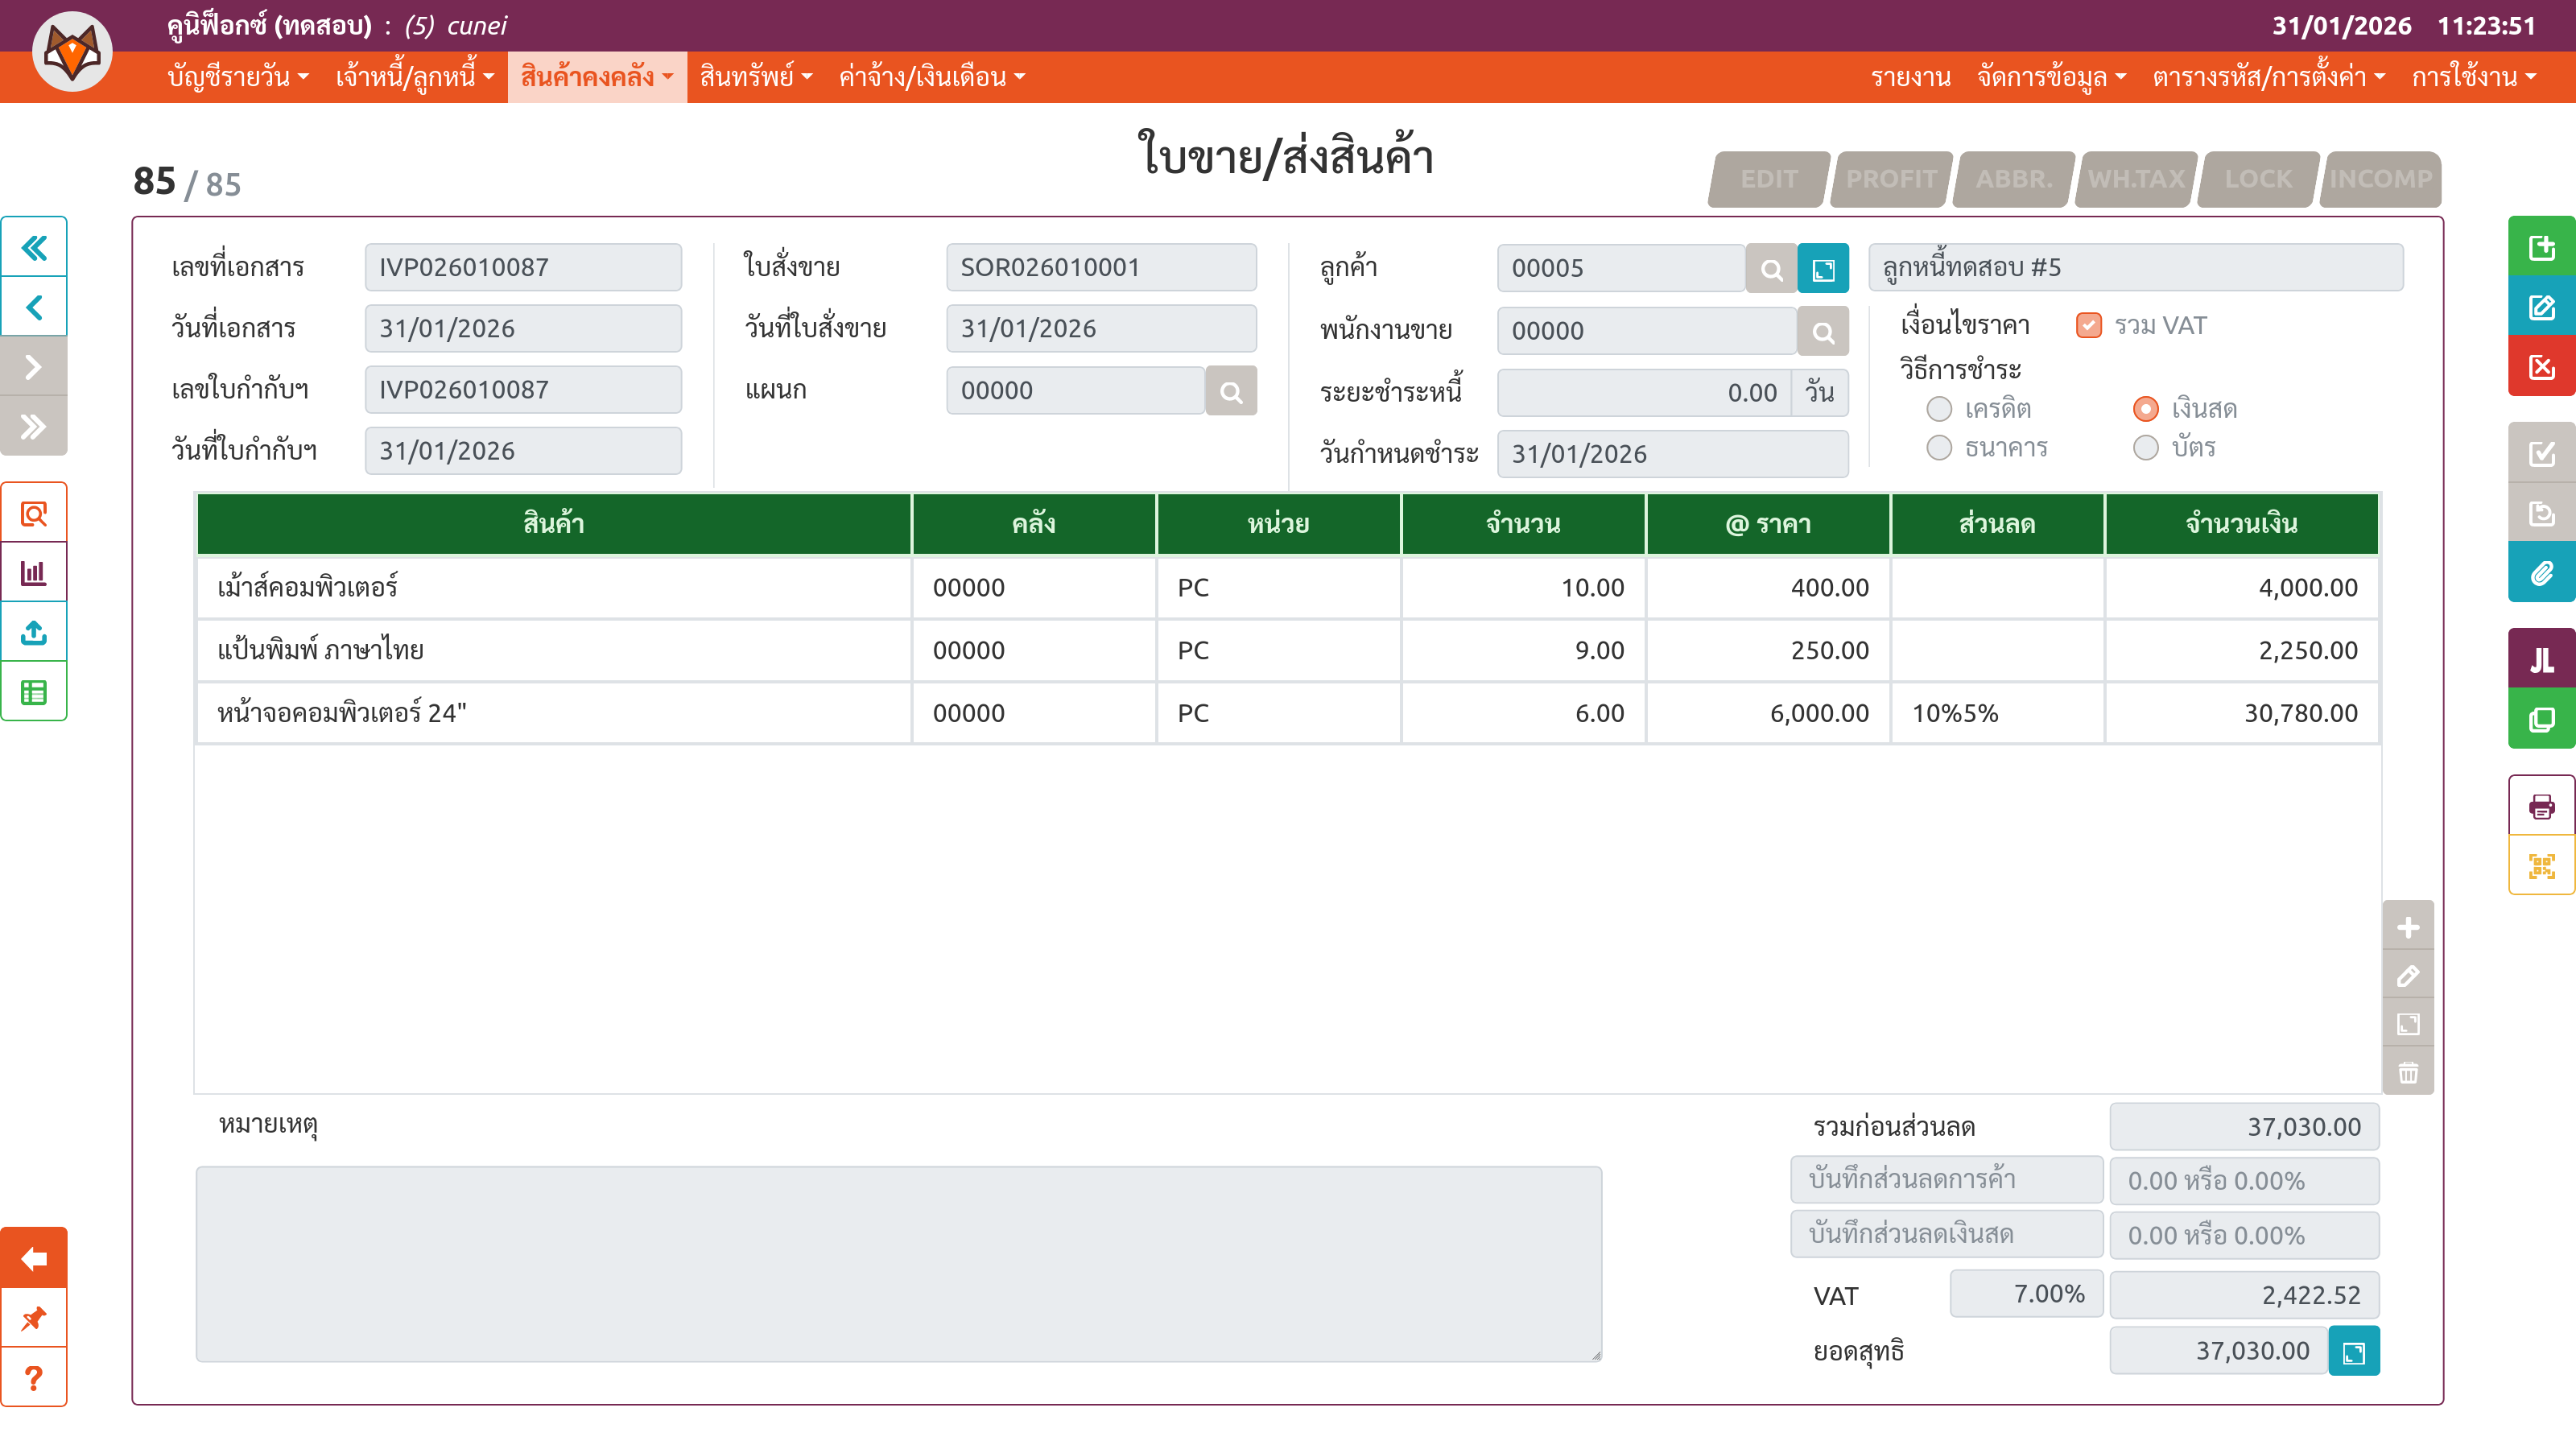Open the จัดการข้อมูล dropdown
2576x1449 pixels.
coord(2051,77)
